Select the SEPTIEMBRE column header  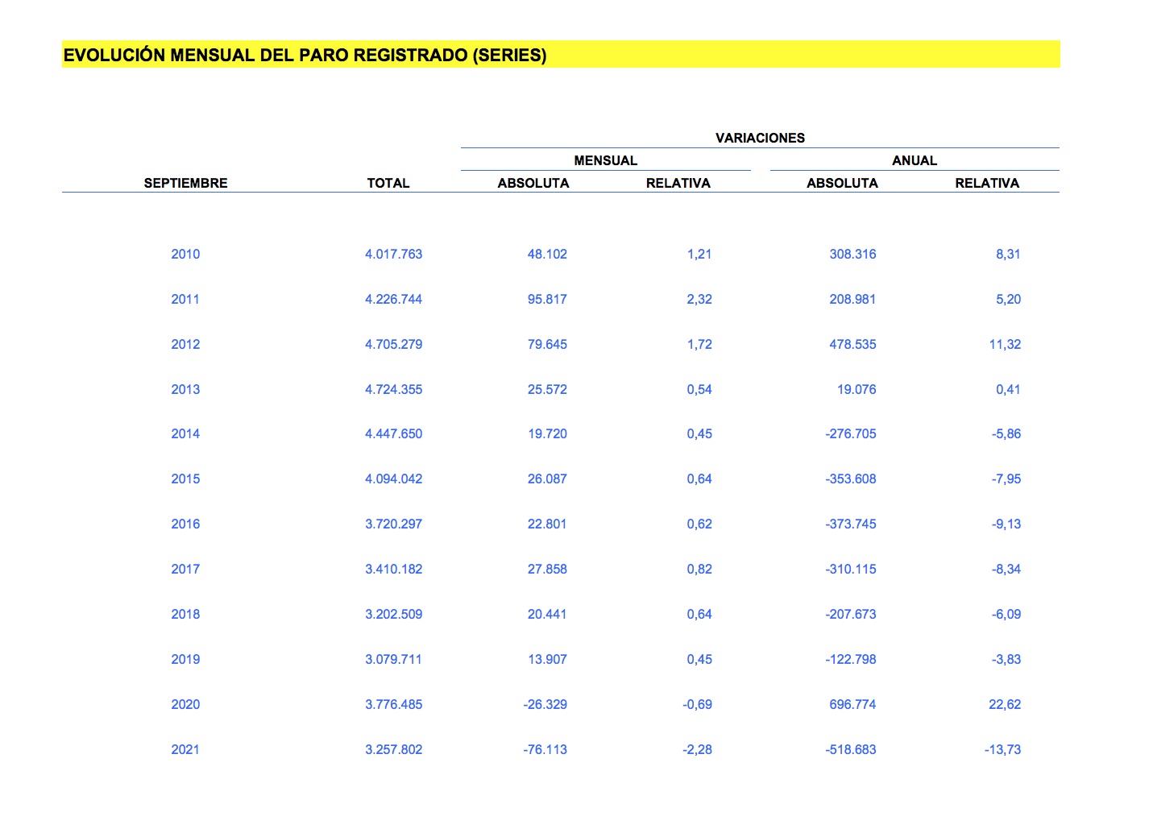coord(185,183)
